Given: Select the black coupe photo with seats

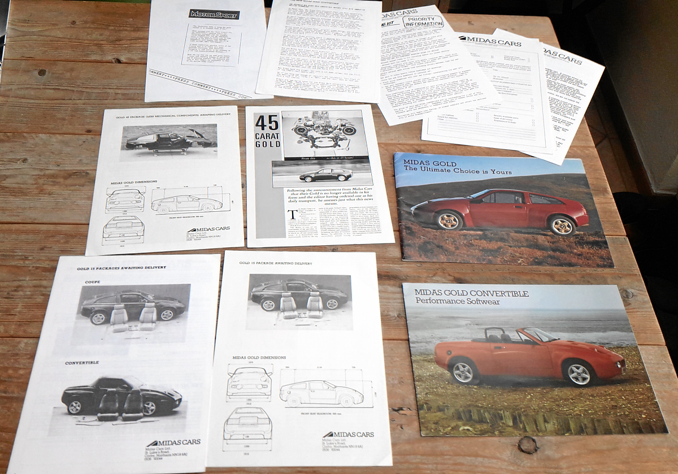Looking at the screenshot, I should pos(132,308).
